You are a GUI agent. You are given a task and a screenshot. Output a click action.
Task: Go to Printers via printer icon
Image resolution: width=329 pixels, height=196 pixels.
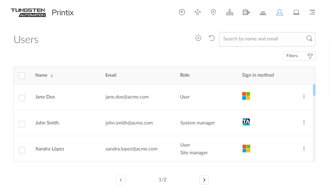pos(246,13)
